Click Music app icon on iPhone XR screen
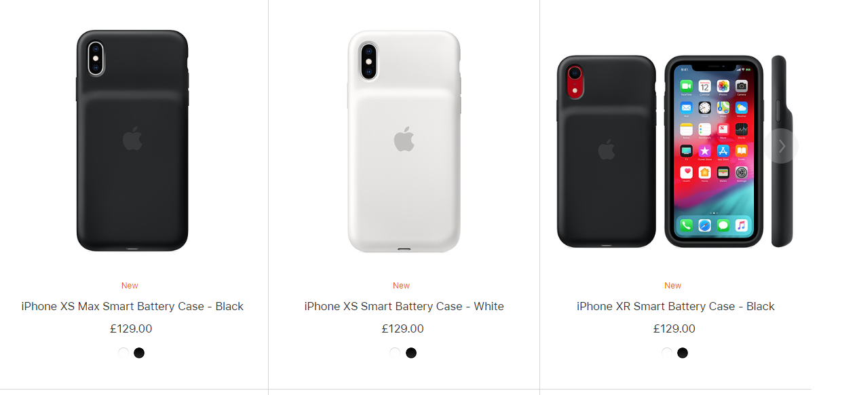This screenshot has height=395, width=859. pyautogui.click(x=742, y=225)
